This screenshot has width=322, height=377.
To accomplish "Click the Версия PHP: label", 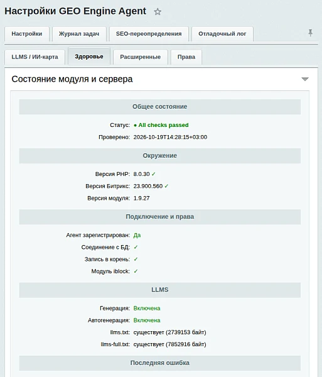I will (x=112, y=174).
